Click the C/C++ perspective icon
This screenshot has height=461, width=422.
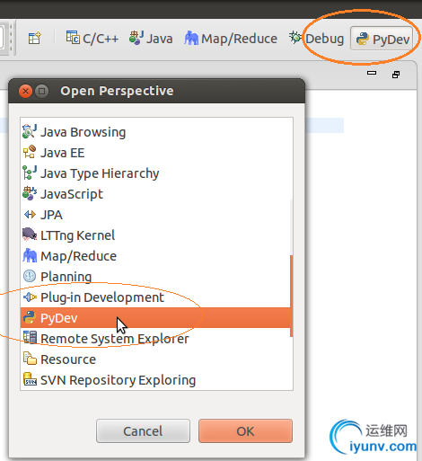click(73, 37)
